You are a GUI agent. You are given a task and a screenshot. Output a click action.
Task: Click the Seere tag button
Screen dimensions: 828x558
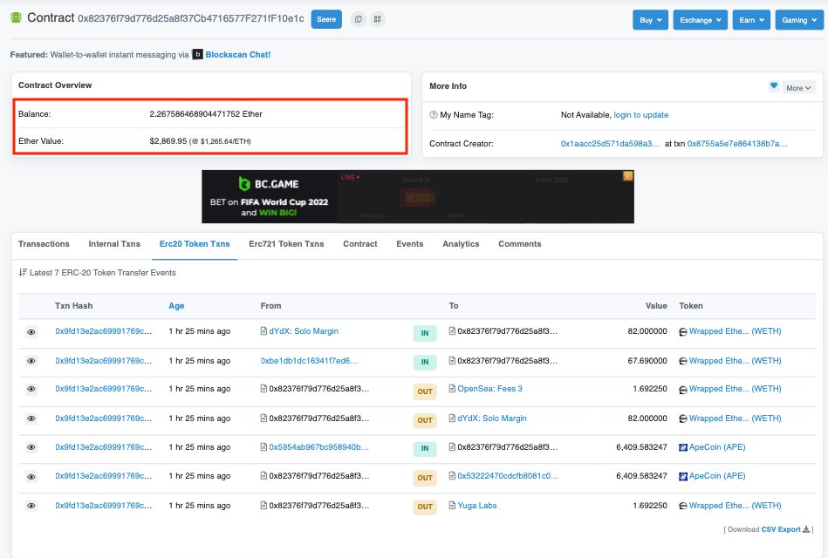(326, 19)
